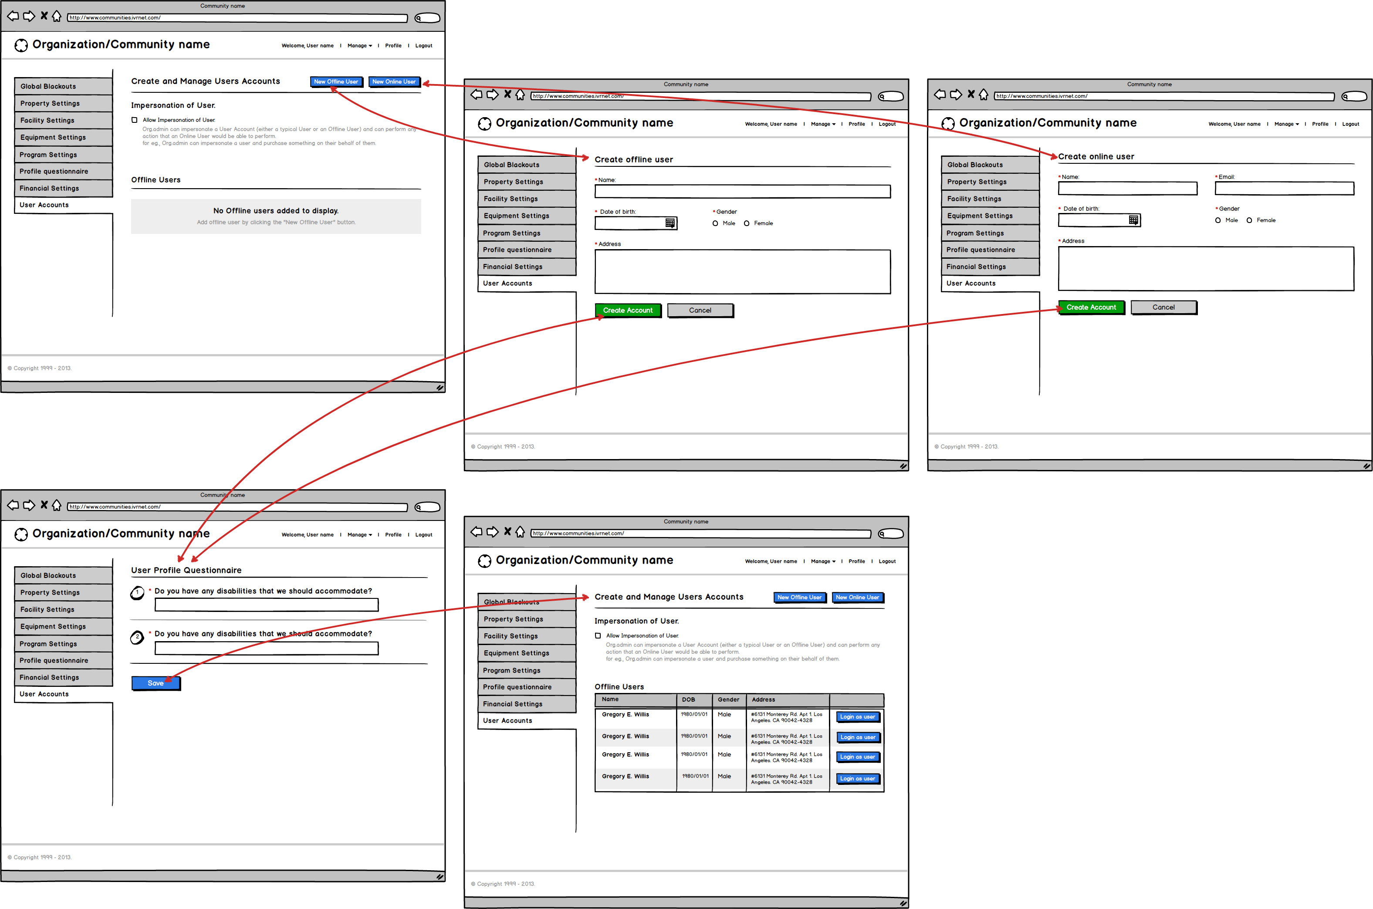Click green Create Account button in offline user form

click(627, 311)
